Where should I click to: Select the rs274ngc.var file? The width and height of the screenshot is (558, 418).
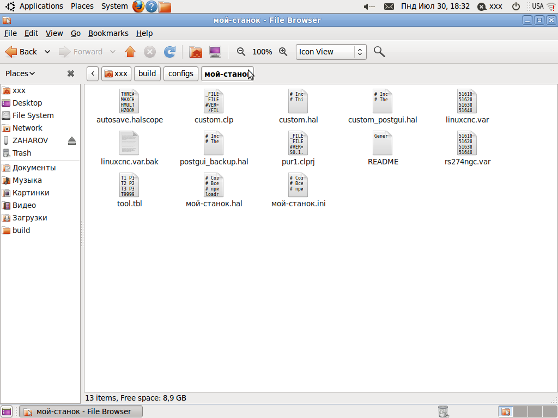[467, 149]
